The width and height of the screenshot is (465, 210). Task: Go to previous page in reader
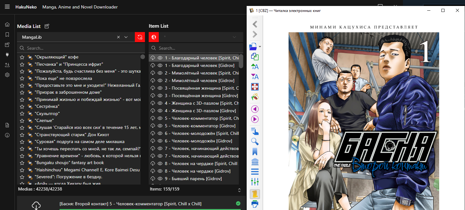[x=255, y=109]
